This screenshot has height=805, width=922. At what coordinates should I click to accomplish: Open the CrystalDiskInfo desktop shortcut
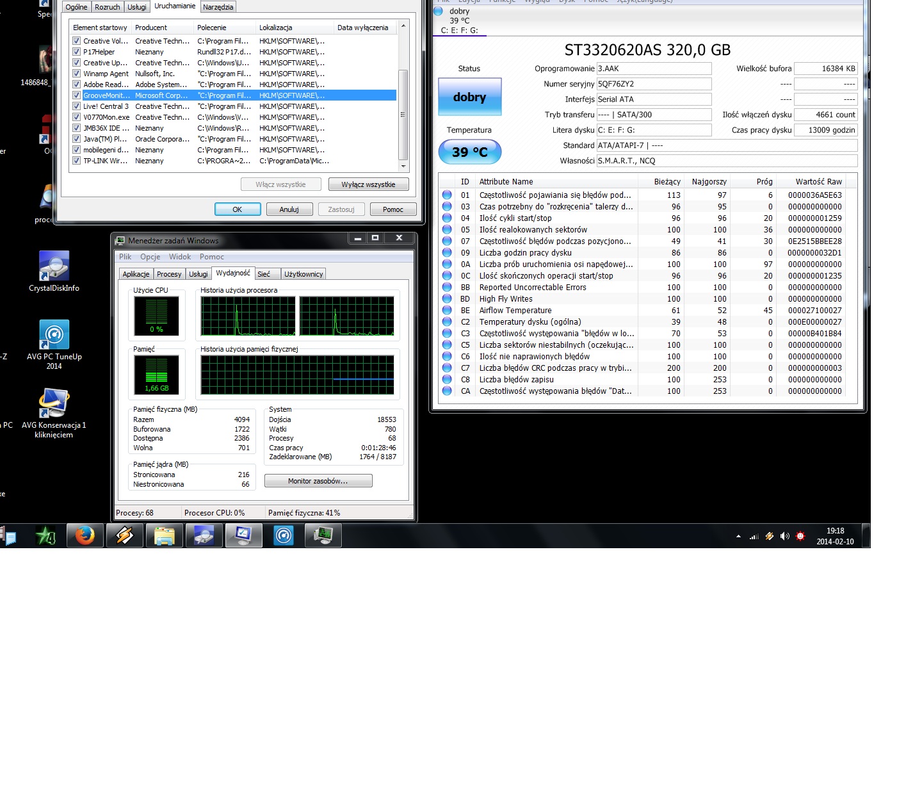pos(54,271)
